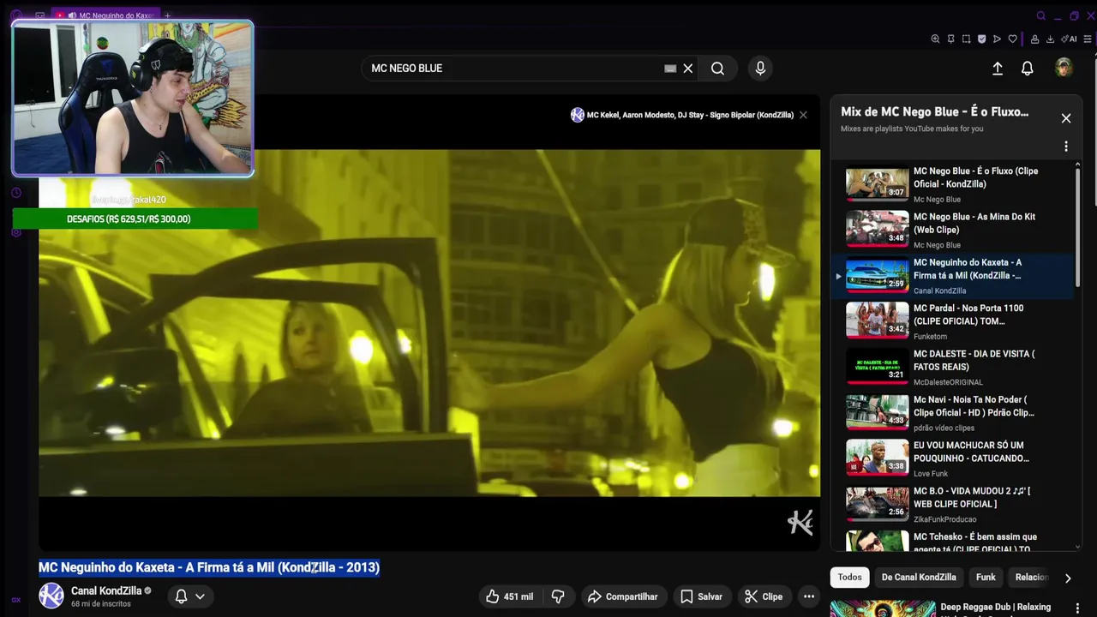Click the GX Corner gamepad icon

(x=39, y=15)
